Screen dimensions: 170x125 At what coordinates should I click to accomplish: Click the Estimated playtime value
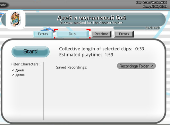coord(109,55)
